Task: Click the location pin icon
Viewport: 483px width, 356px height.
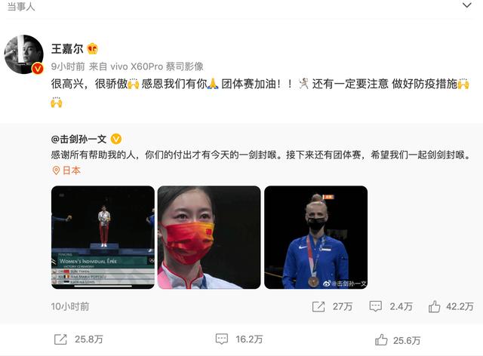Action: tap(56, 170)
